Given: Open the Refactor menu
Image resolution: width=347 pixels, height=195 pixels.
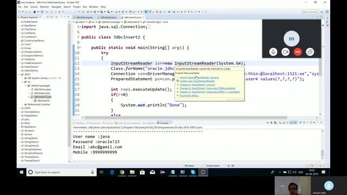Looking at the screenshot, I should click(44, 7).
